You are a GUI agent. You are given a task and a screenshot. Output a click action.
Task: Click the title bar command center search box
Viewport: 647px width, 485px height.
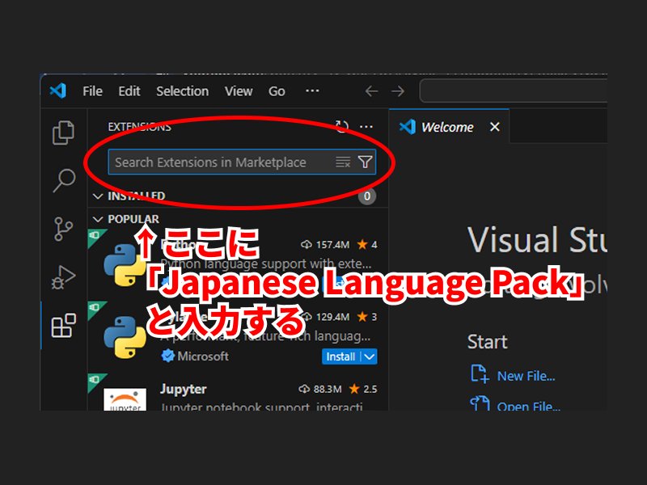coord(514,91)
